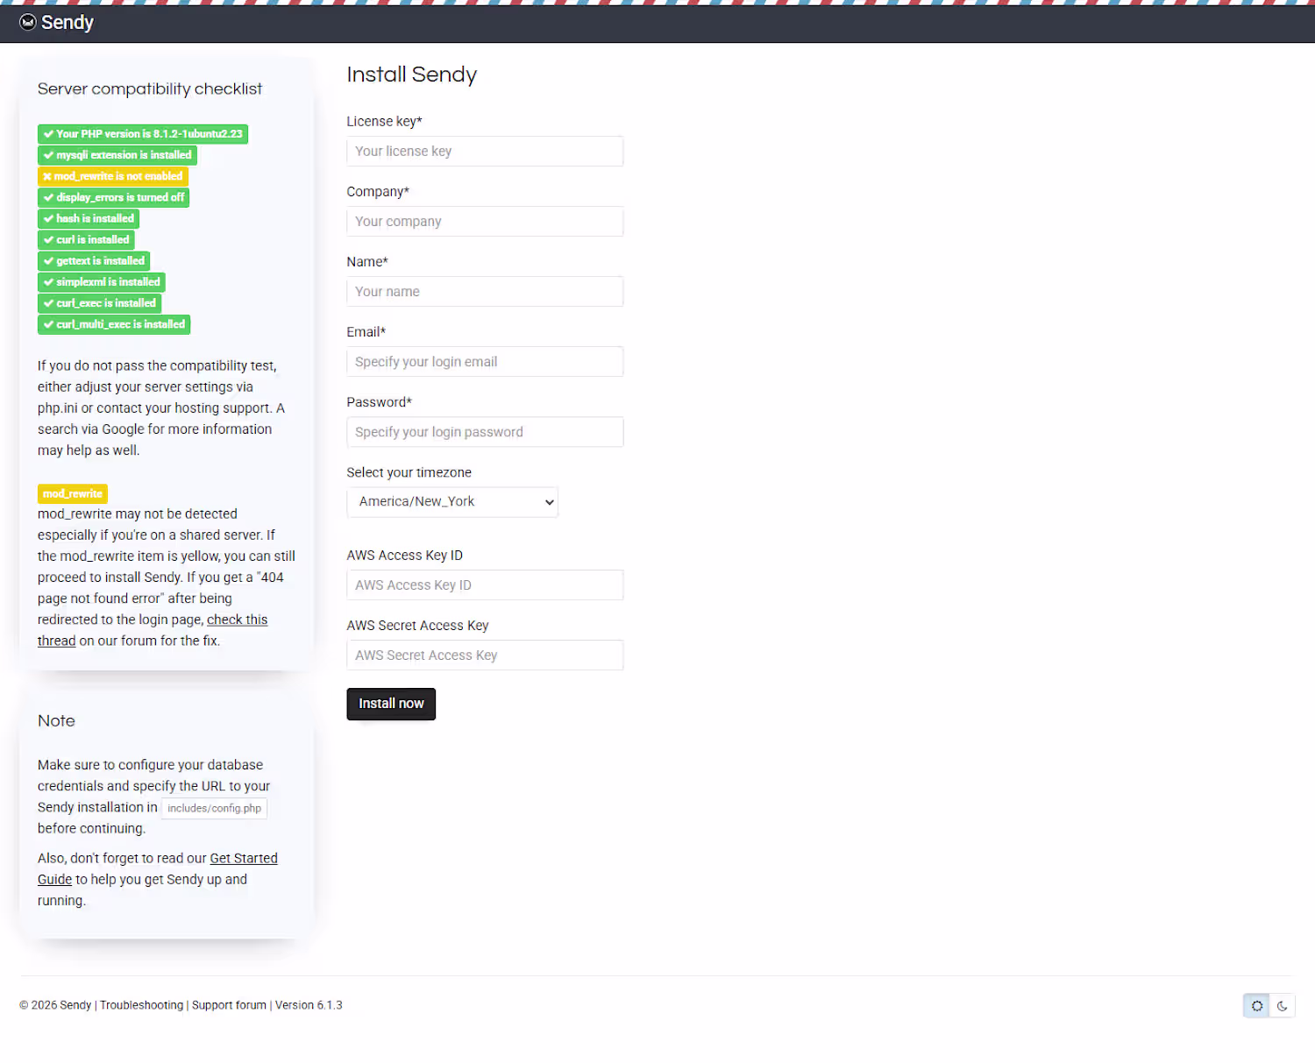Focus the login Password field
The height and width of the screenshot is (1063, 1315).
[485, 432]
